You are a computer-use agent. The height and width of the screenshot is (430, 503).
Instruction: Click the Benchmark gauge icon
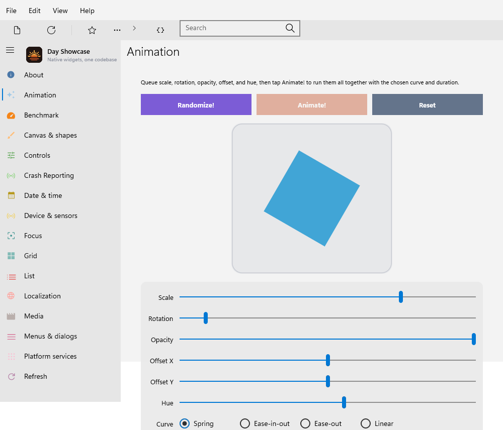click(x=11, y=116)
